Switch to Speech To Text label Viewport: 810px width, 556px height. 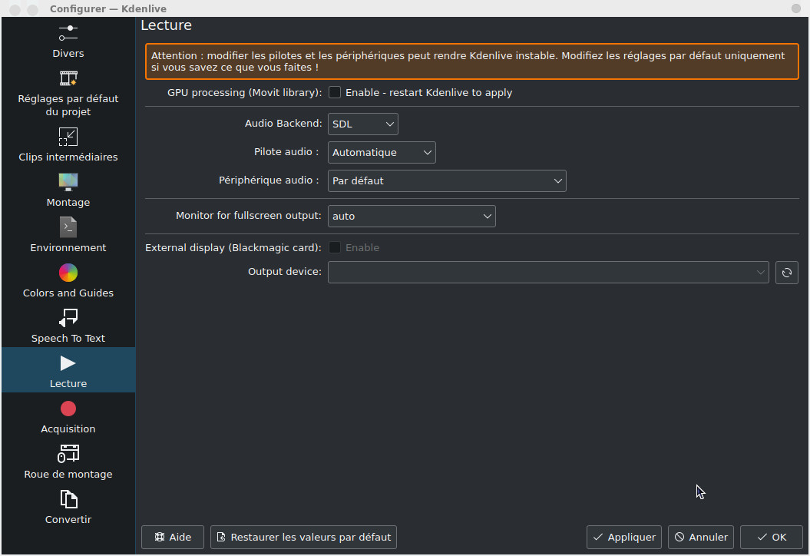[68, 339]
